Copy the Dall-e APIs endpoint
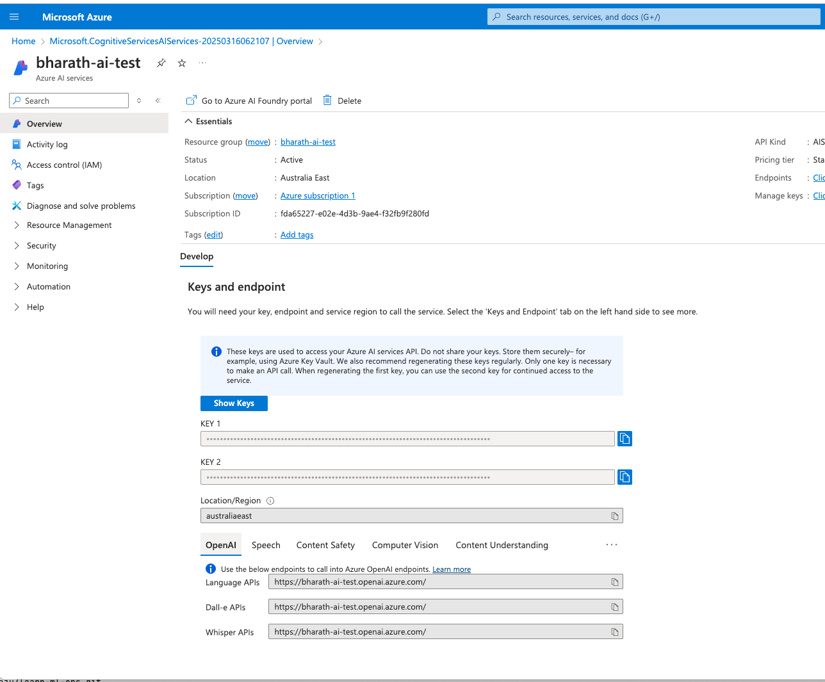This screenshot has height=682, width=825. coord(615,607)
